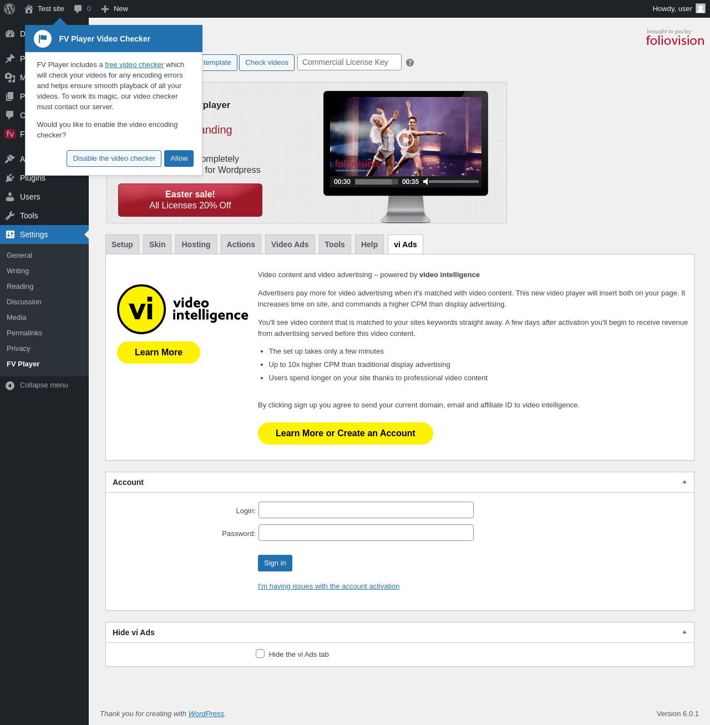Screen dimensions: 710x725
Task: Collapse the Hide vi Ads panel
Action: [684, 632]
